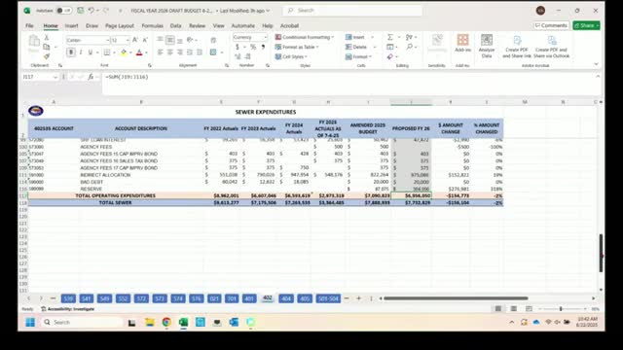Increase font size with larger A icon
Screen dimensions: 623x350
pyautogui.click(x=135, y=40)
